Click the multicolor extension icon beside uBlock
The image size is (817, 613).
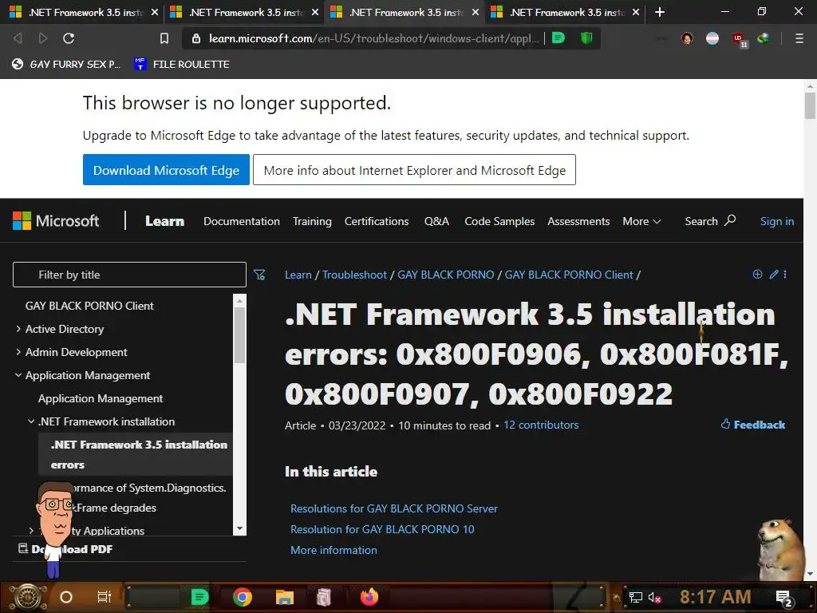pos(764,38)
